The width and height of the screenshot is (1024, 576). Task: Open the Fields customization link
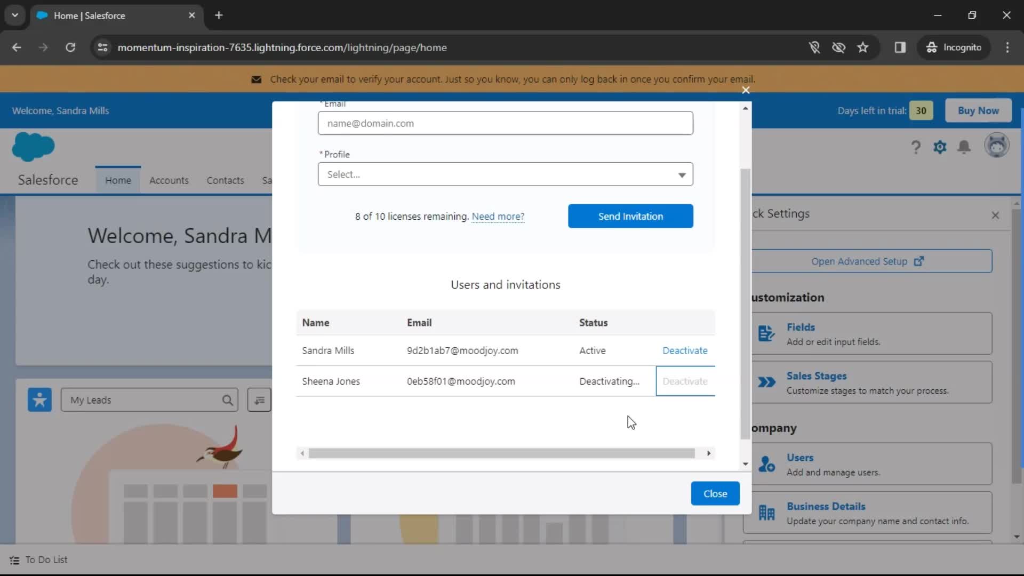coord(801,327)
